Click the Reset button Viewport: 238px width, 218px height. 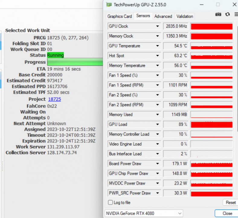point(230,203)
